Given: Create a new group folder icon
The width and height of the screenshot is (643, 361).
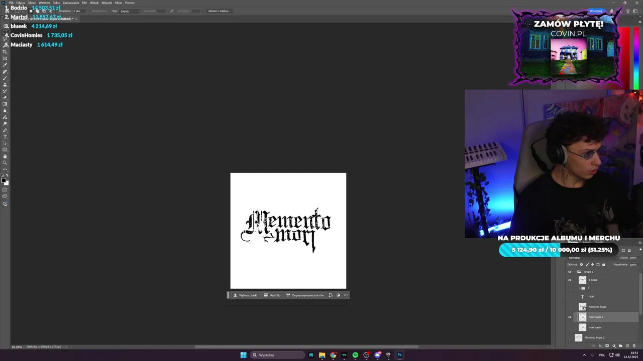Looking at the screenshot, I should click(620, 345).
